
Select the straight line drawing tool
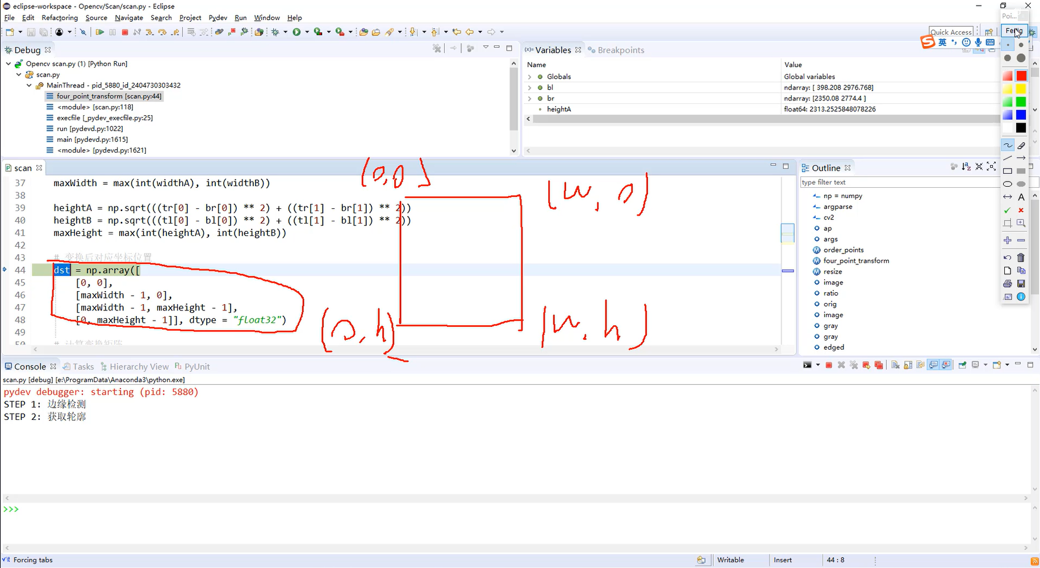point(1008,158)
